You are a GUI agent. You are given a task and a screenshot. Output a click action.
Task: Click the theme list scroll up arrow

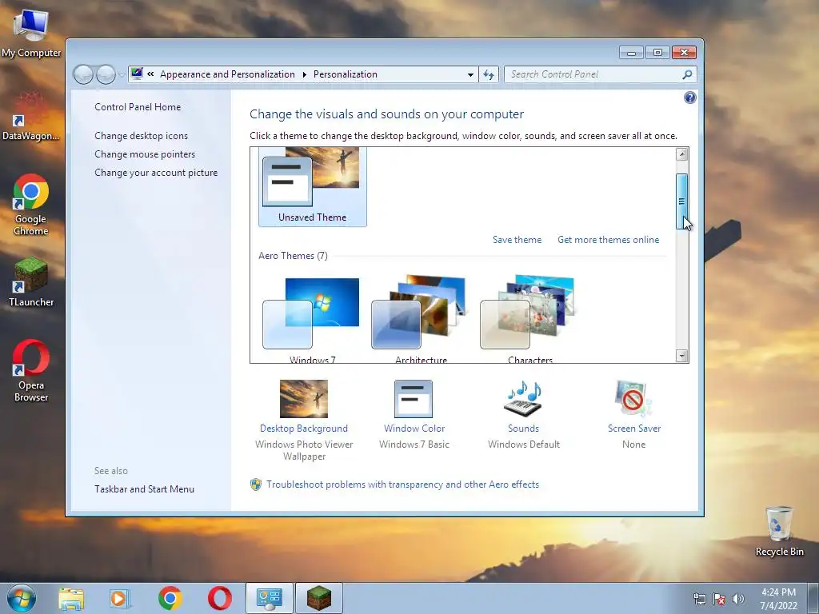[x=681, y=154]
